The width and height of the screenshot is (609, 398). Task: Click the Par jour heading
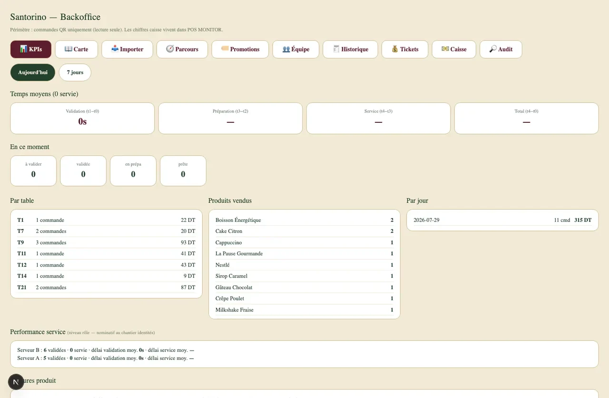[417, 200]
